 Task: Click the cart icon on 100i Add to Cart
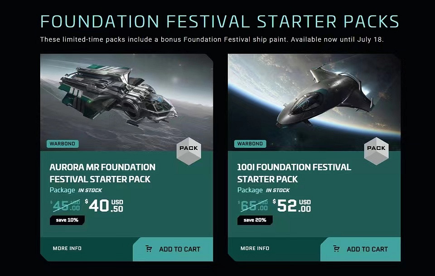(x=336, y=249)
